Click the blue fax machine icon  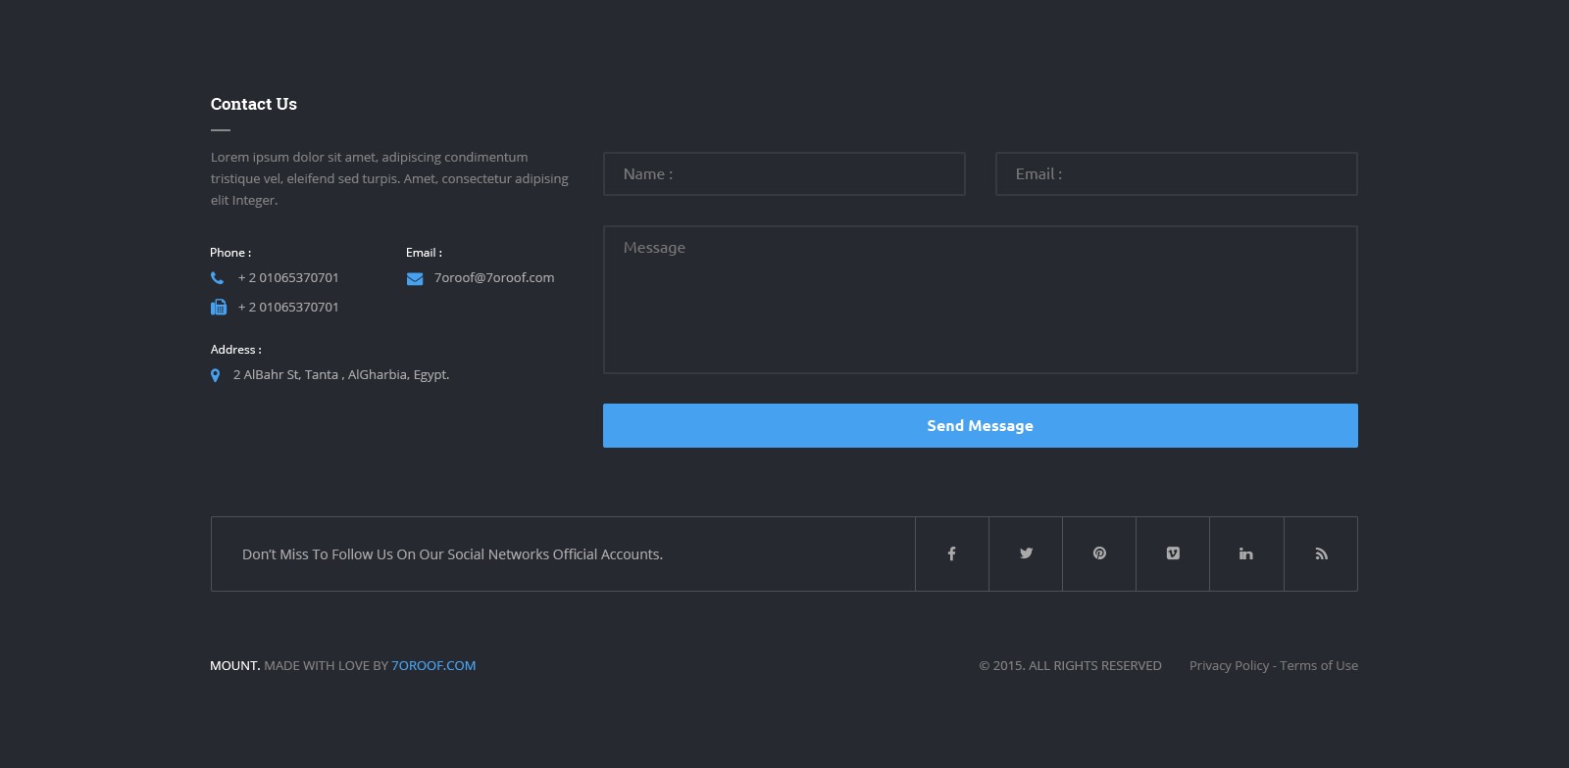(x=218, y=308)
